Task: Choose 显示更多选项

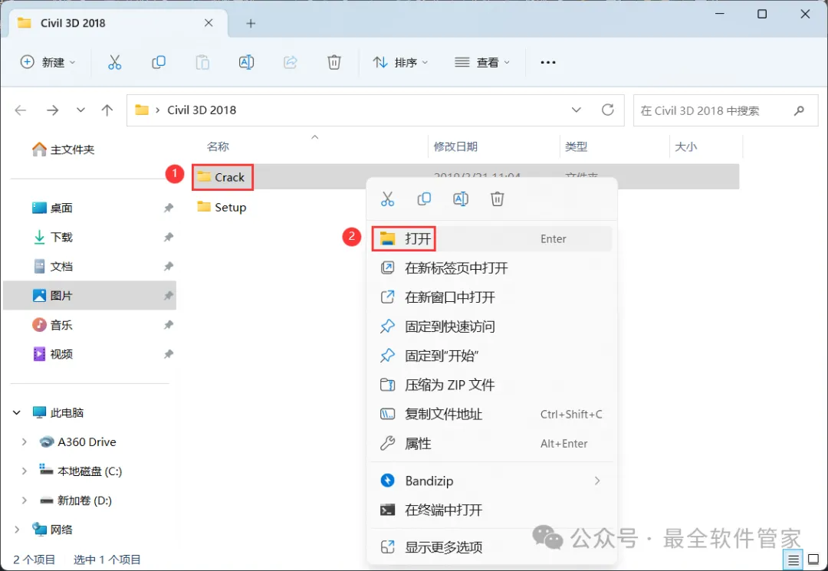Action: click(491, 547)
